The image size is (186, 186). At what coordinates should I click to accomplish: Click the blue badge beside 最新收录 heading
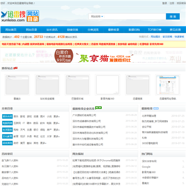tap(156, 109)
